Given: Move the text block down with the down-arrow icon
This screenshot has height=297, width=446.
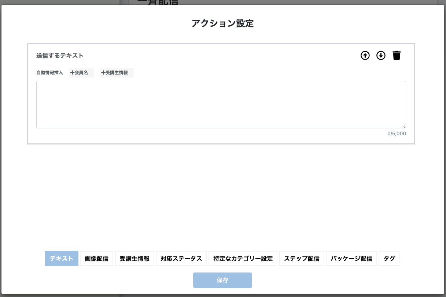Looking at the screenshot, I should coord(381,56).
